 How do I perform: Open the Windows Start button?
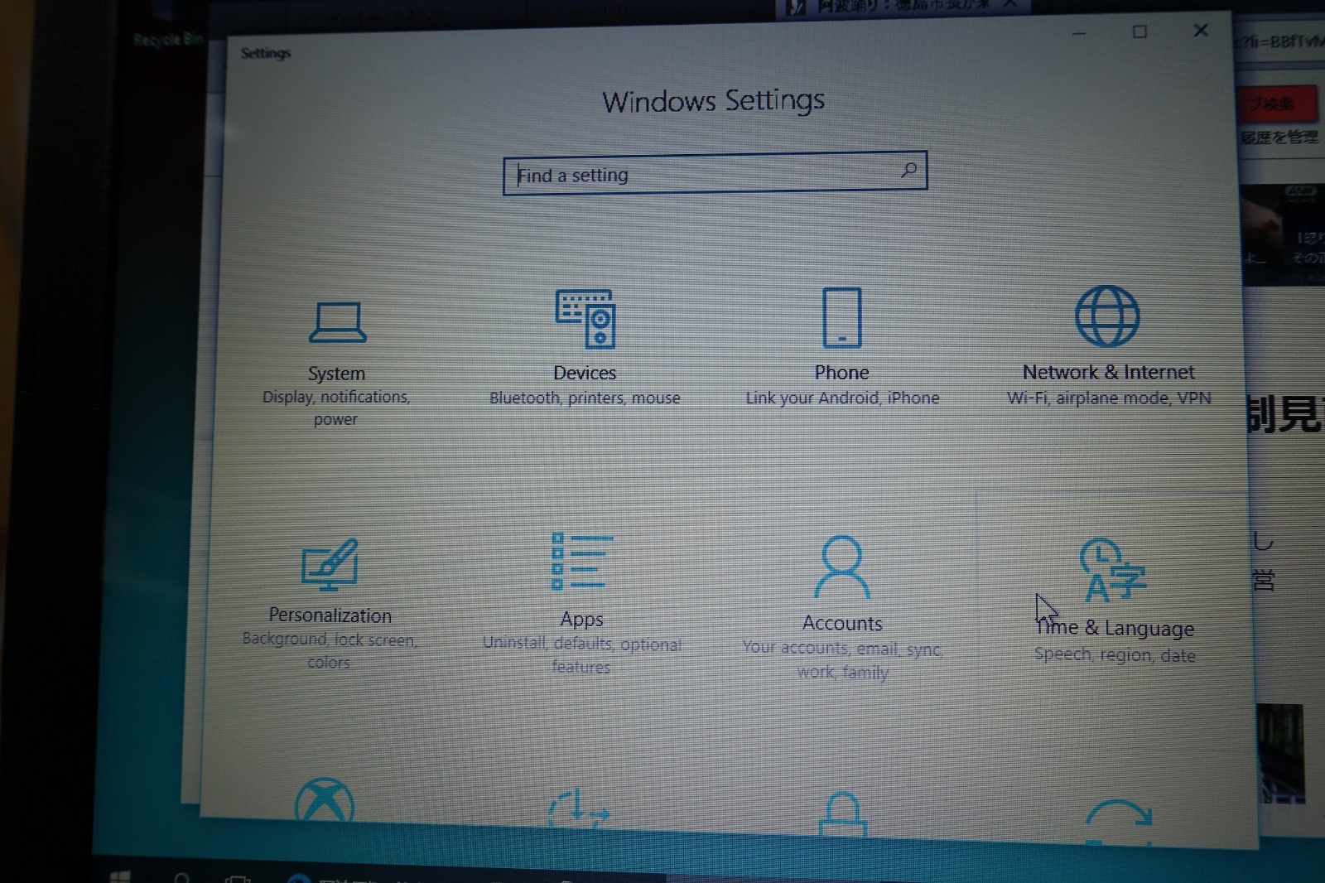(x=120, y=876)
